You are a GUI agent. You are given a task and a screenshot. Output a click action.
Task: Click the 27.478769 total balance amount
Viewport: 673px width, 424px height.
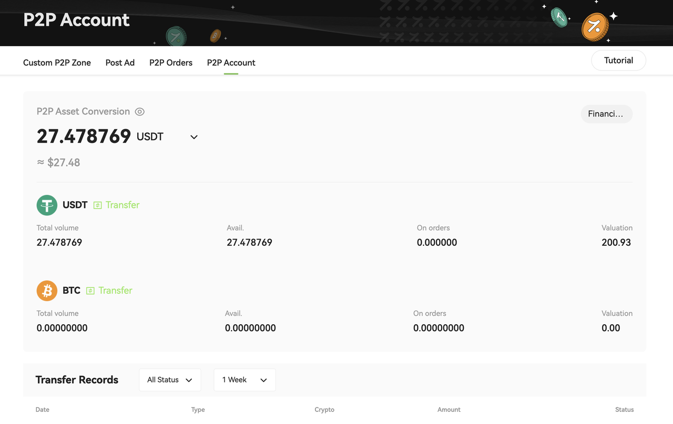(x=84, y=137)
